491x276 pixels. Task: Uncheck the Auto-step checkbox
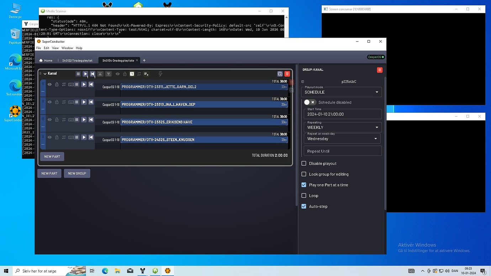[x=304, y=206]
